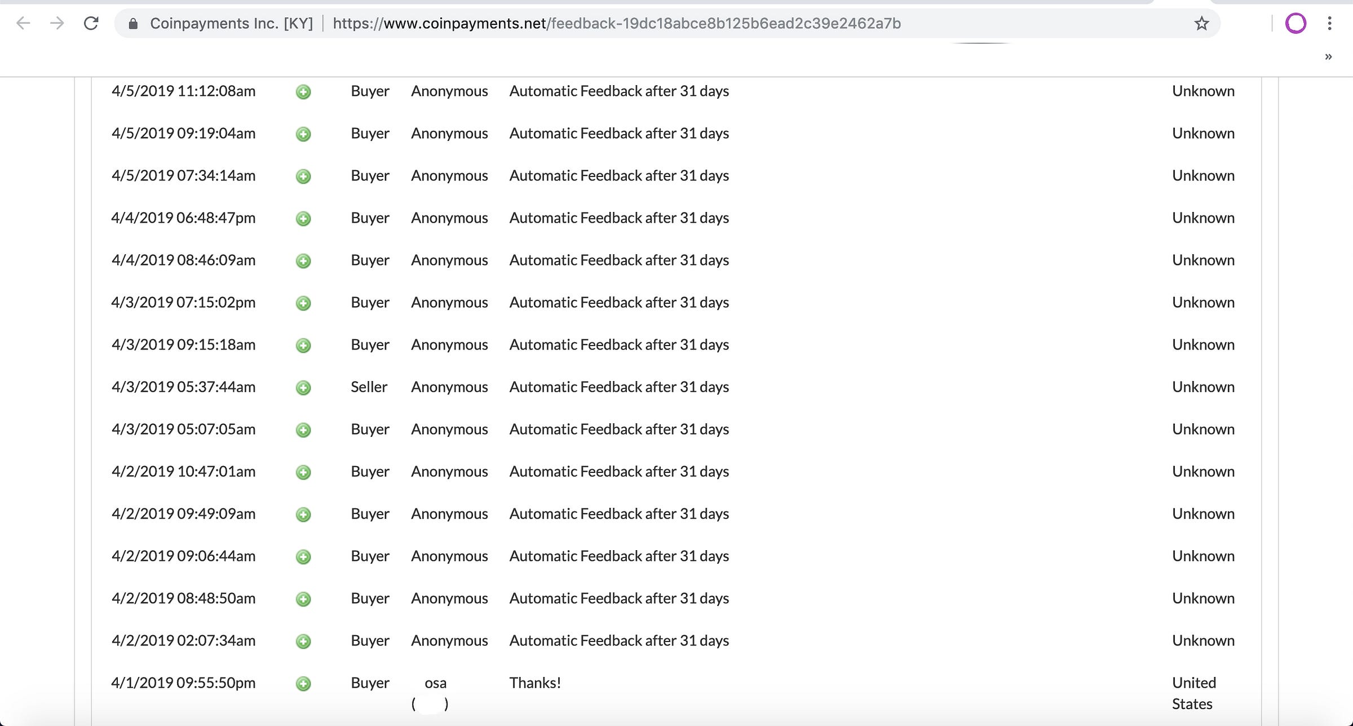Click green plus icon in Seller row
Screen dimensions: 1353x726
click(x=303, y=388)
